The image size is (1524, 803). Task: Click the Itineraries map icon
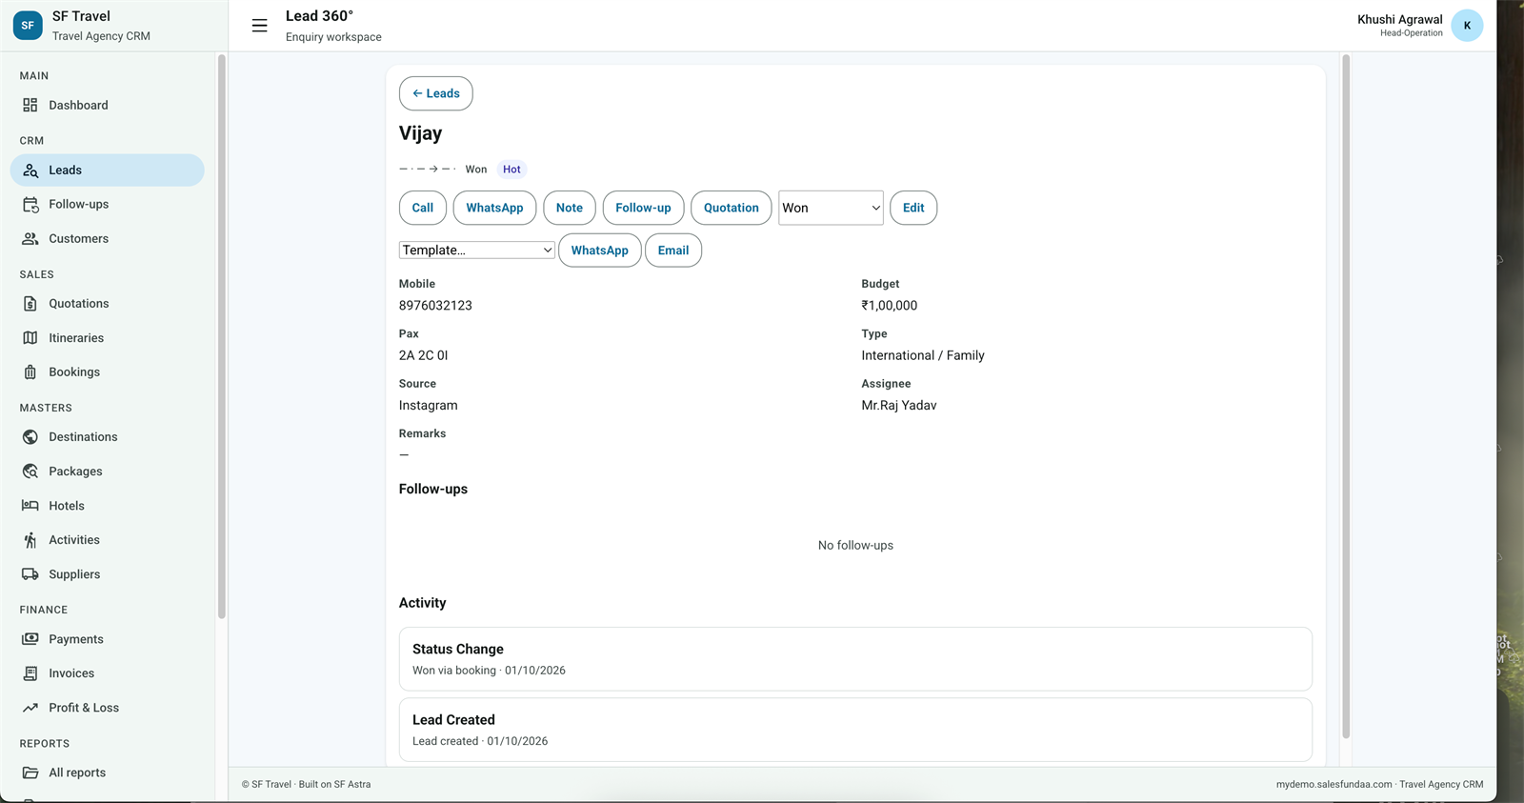pos(30,338)
